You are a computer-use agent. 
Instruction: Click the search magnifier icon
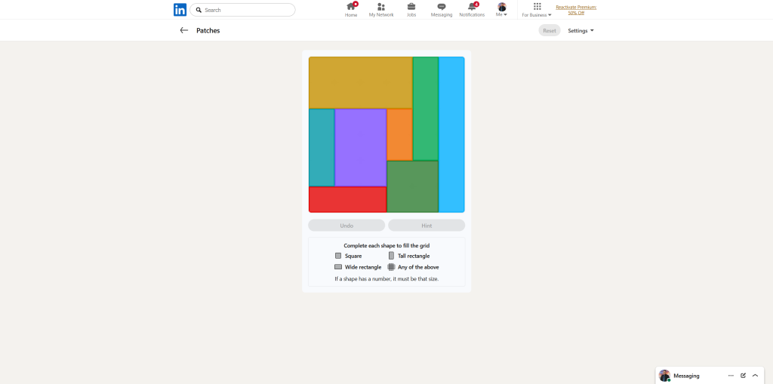(x=199, y=10)
